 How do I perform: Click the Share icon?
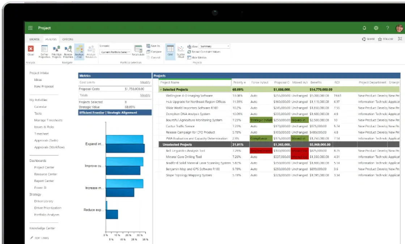coord(364,39)
